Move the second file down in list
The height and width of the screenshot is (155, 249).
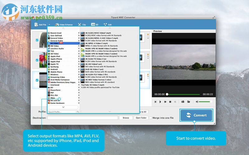(148, 58)
